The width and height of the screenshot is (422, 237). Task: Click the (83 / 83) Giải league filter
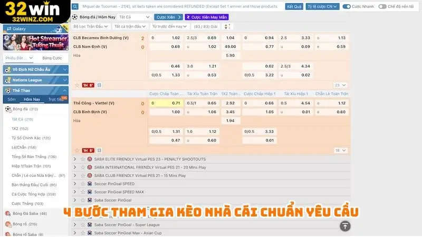tap(206, 26)
